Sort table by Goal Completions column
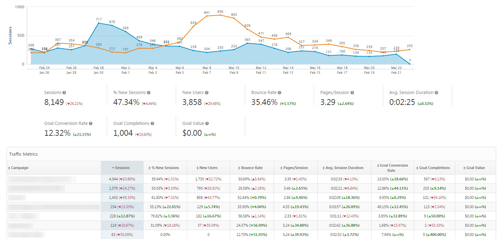 tap(434, 168)
